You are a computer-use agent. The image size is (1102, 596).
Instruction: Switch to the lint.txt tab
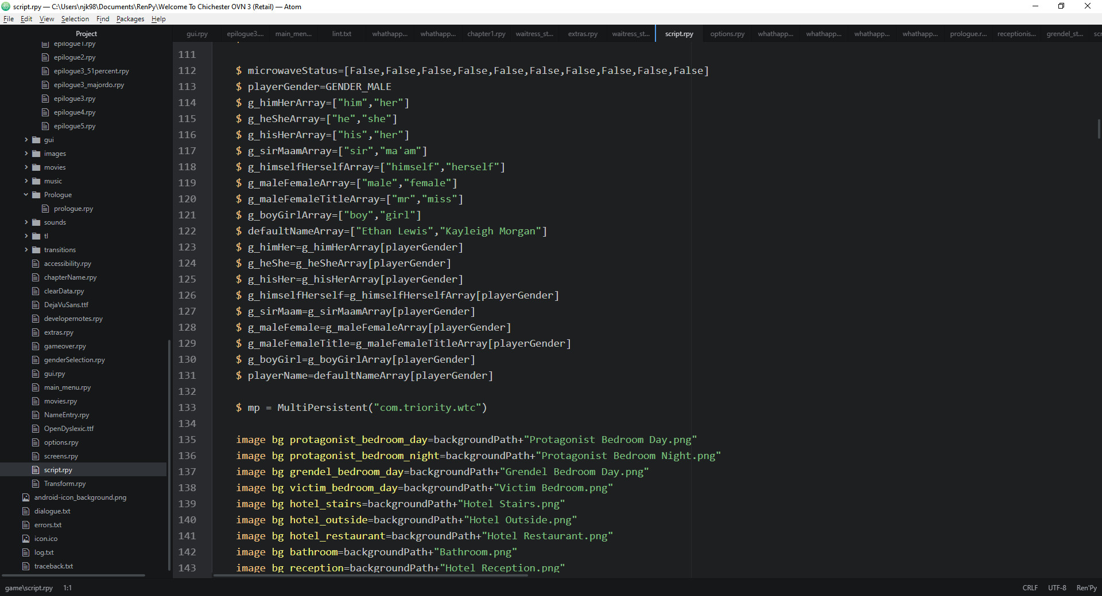[x=342, y=34]
